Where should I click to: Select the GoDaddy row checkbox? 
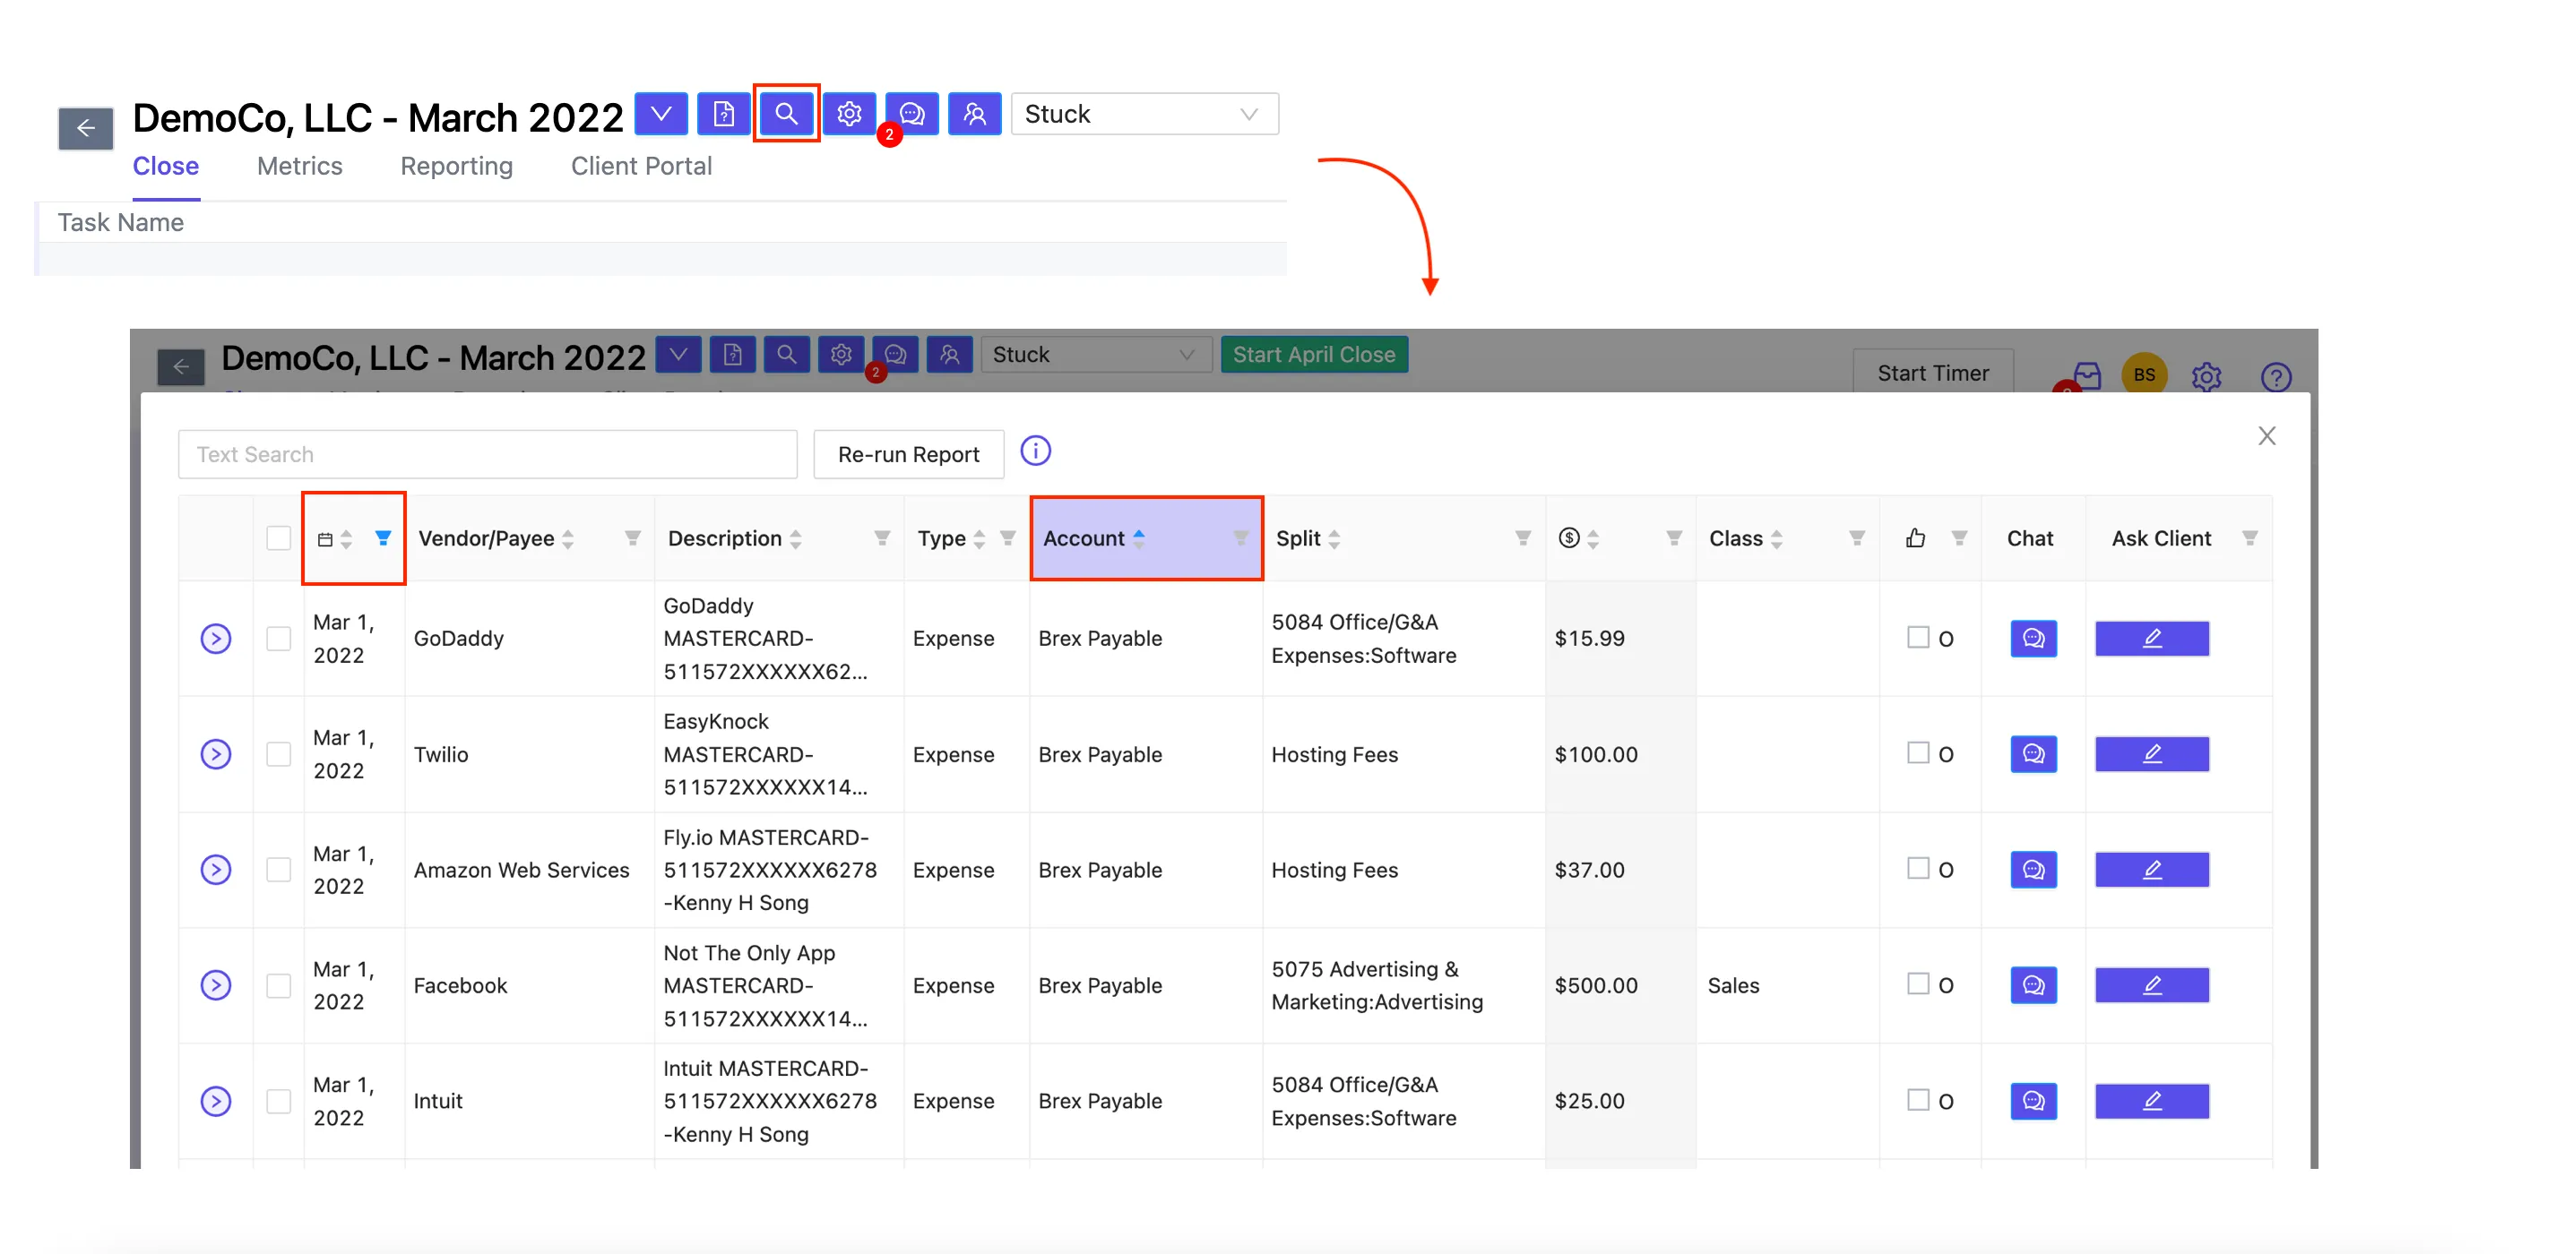coord(279,639)
